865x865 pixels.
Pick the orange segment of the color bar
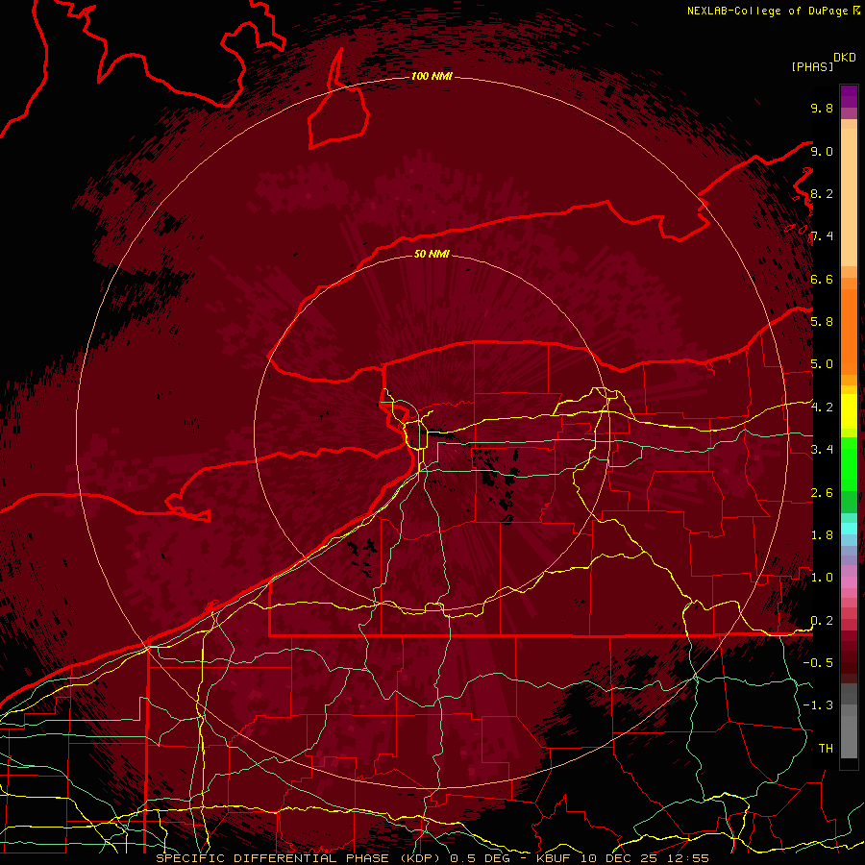(849, 331)
